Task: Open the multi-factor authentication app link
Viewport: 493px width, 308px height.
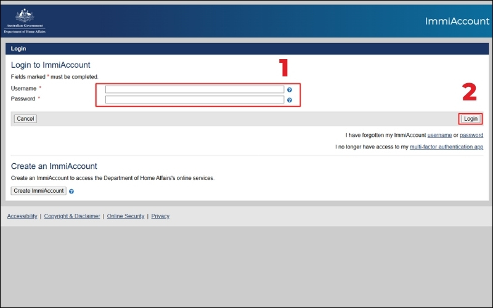Action: (446, 147)
